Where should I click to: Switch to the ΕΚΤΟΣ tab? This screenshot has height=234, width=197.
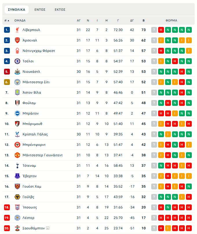pos(60,10)
